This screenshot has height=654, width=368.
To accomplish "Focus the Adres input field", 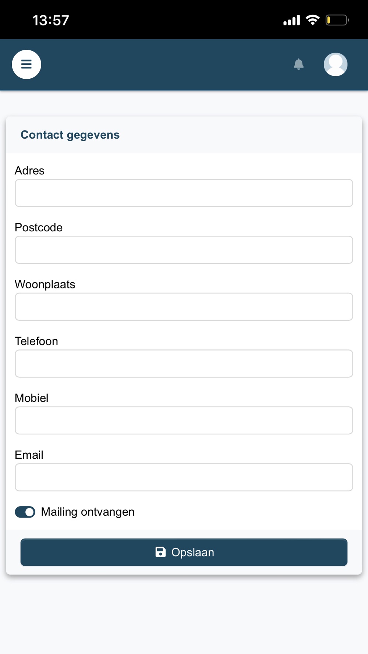I will pos(184,193).
